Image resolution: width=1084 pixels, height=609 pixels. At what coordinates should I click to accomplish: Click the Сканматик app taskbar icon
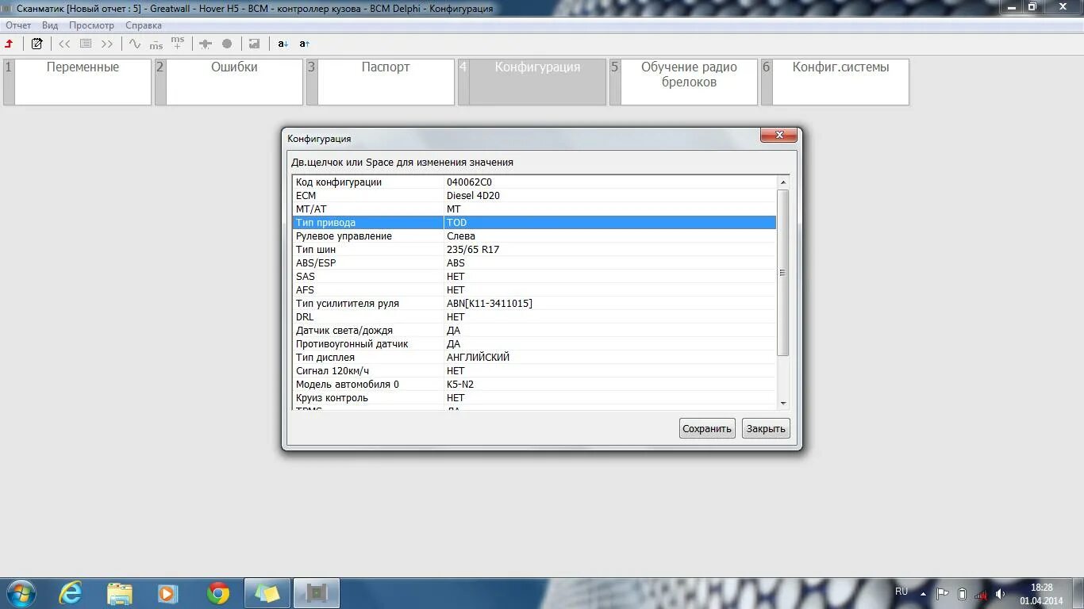point(317,593)
